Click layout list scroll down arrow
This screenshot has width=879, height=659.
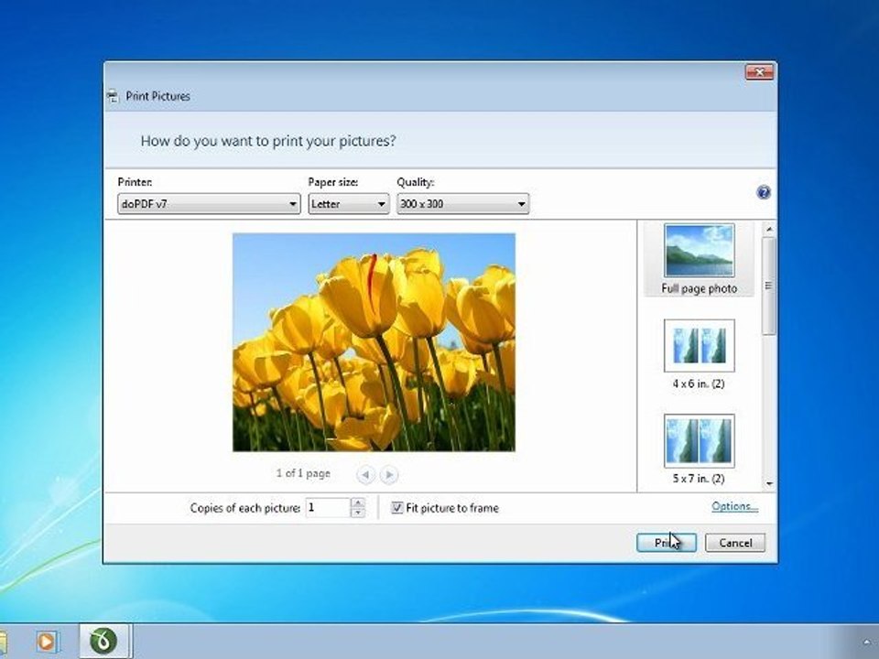click(x=769, y=483)
